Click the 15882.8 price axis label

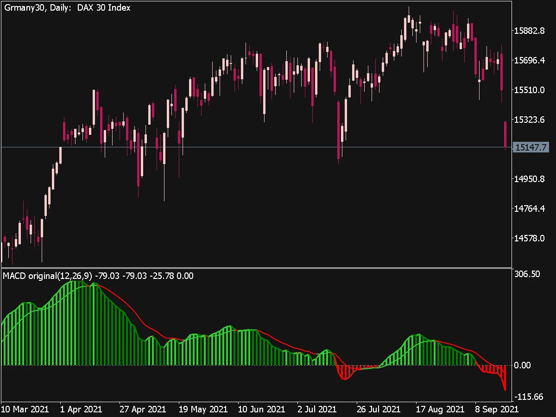click(530, 31)
